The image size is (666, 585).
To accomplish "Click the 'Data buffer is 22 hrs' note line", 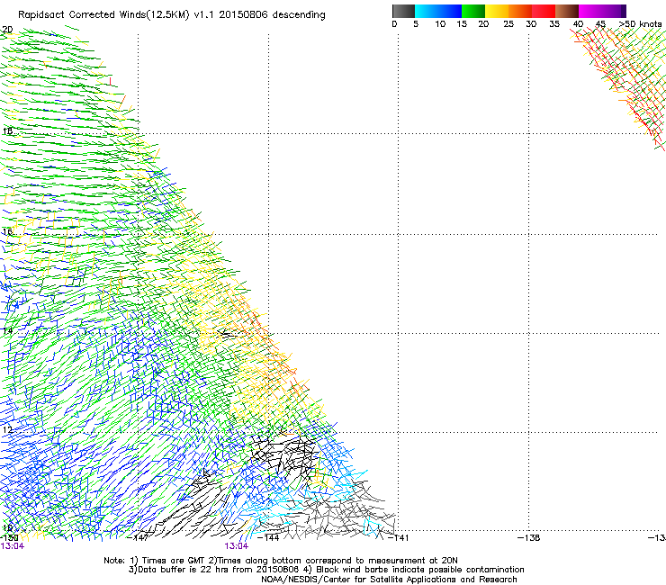I will [214, 570].
